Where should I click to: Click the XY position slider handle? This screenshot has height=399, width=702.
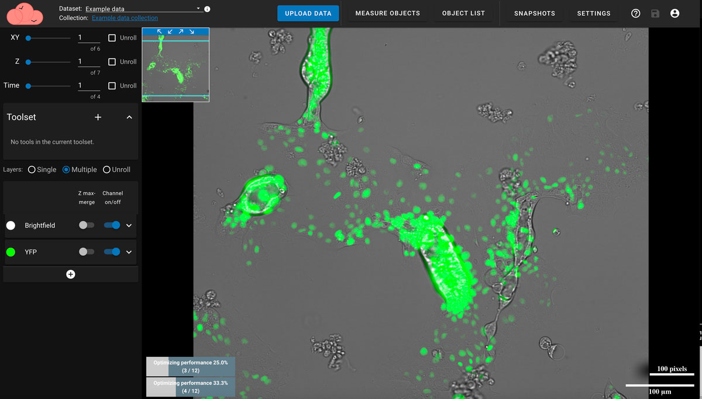(x=27, y=38)
